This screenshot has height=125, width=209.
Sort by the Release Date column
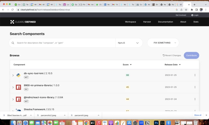(x=173, y=65)
